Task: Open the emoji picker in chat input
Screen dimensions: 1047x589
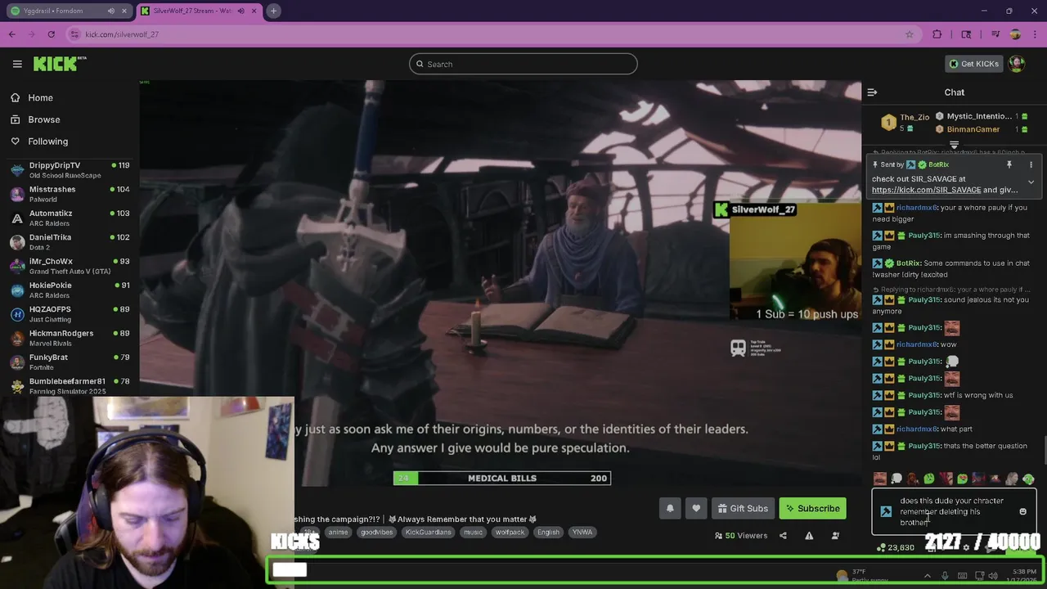Action: [x=1022, y=512]
